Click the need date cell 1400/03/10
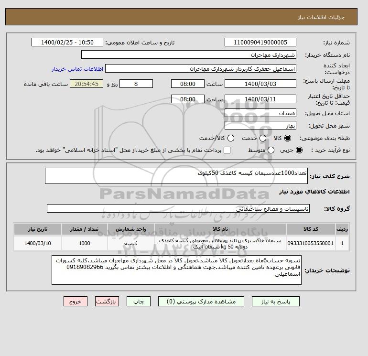The width and height of the screenshot is (368, 356). (38, 243)
